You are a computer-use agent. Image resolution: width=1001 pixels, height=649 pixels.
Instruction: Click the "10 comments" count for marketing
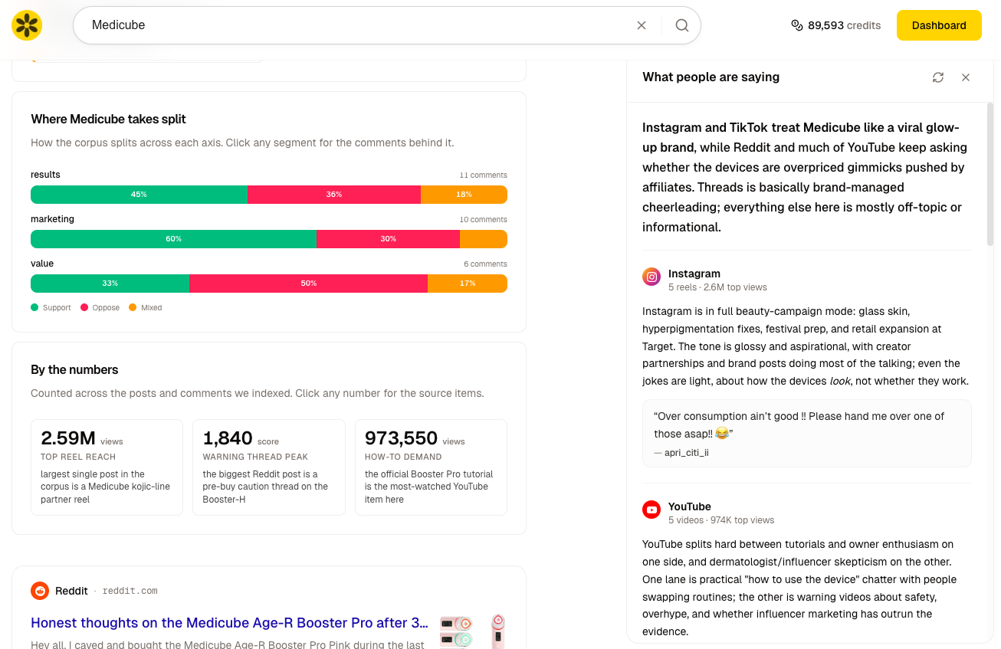pyautogui.click(x=483, y=220)
